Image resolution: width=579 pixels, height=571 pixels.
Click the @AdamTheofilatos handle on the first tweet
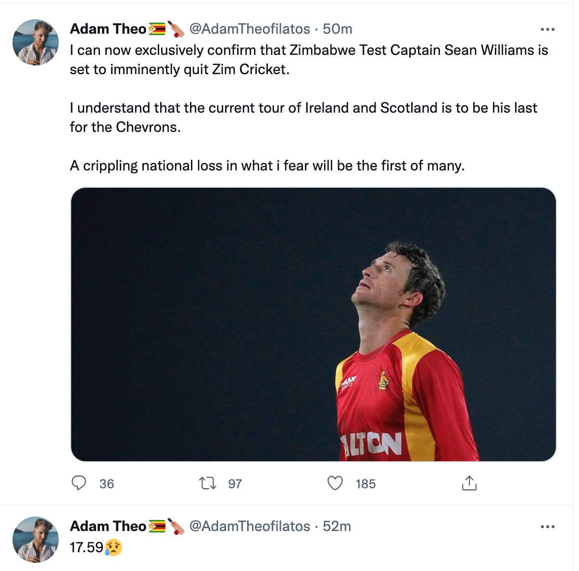click(x=250, y=29)
